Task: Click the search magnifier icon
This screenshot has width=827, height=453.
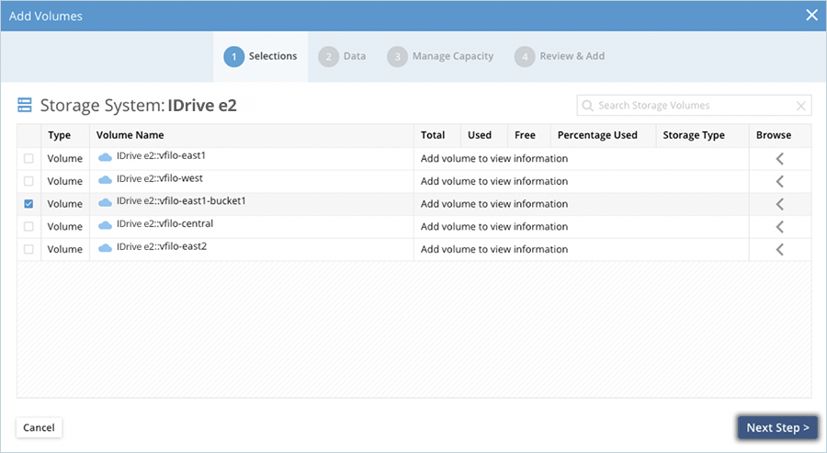Action: click(x=588, y=106)
